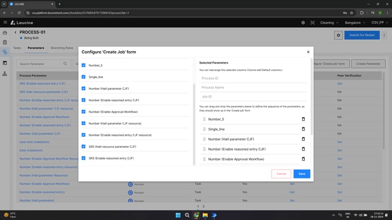Open SRS (Enable reasoned entry CJF) parameter link
392x220 pixels.
43,84
